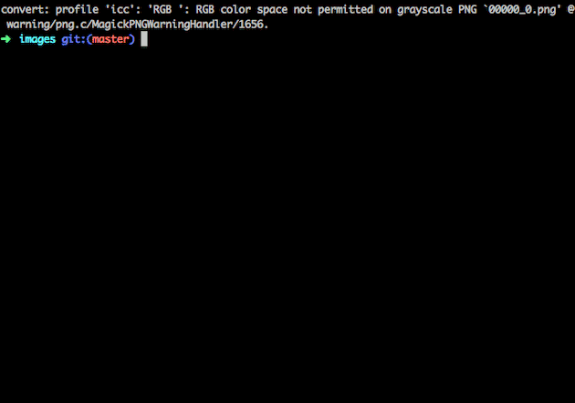Click the green prompt arrow
This screenshot has width=575, height=403.
tap(5, 39)
